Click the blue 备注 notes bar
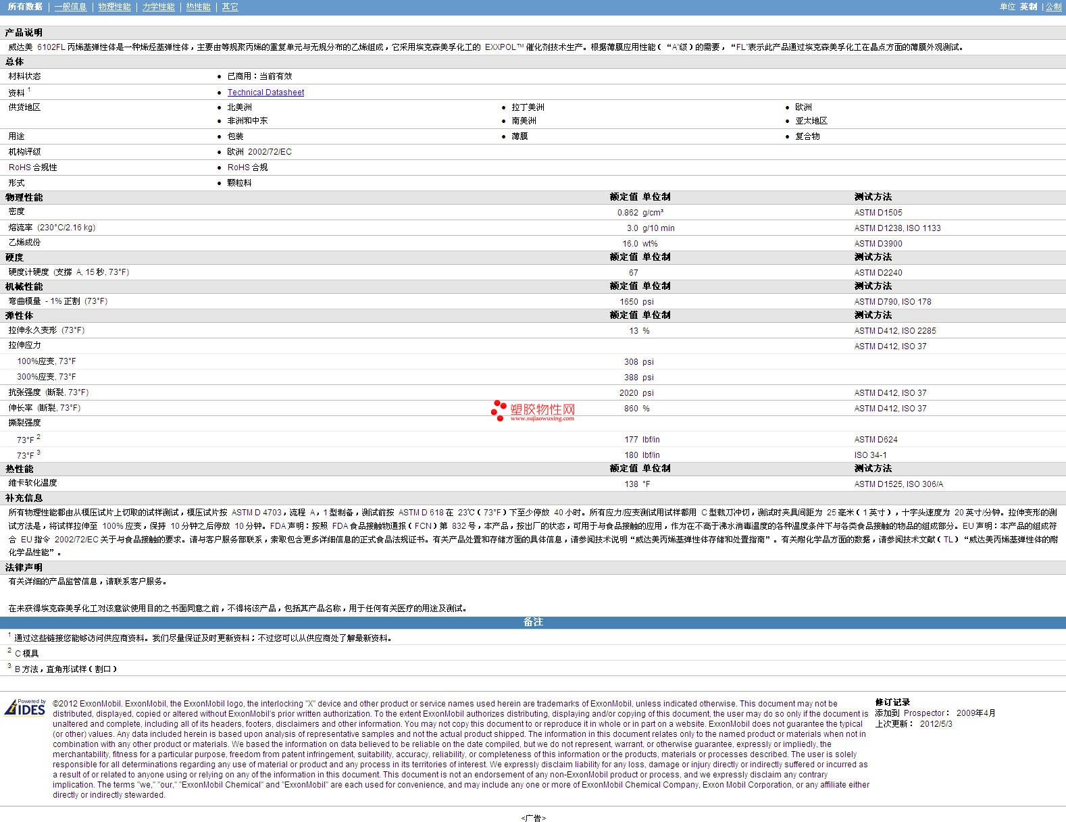Image resolution: width=1066 pixels, height=822 pixels. click(533, 622)
